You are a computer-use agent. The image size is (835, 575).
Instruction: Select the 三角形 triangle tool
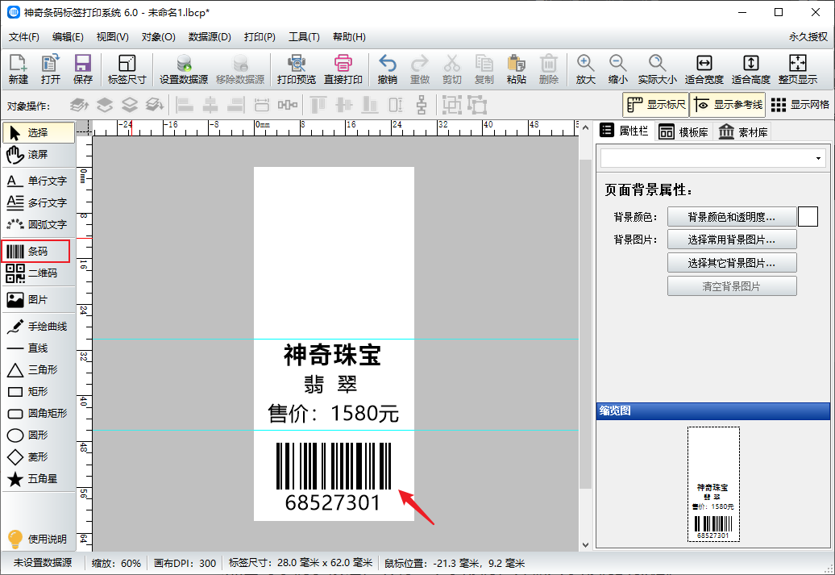[39, 370]
